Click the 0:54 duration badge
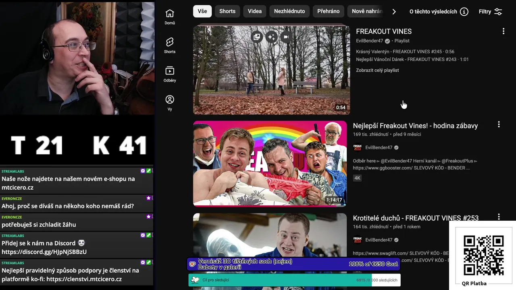The image size is (516, 290). coord(341,108)
